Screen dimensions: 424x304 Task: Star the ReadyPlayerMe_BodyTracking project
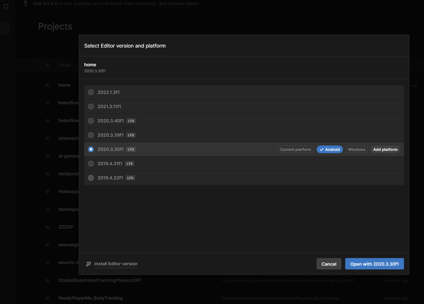click(x=48, y=298)
